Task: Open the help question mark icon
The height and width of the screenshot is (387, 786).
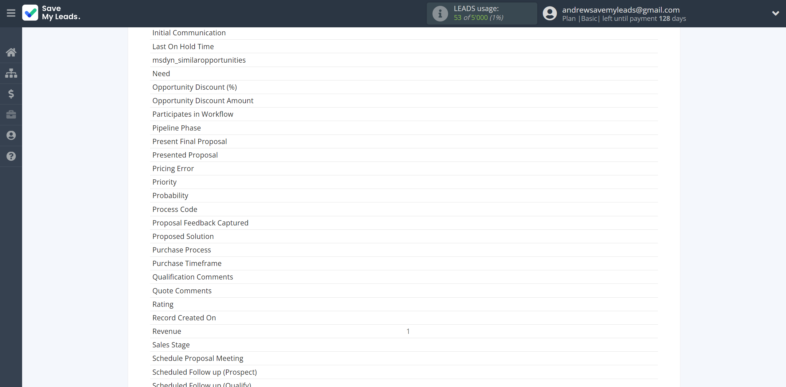Action: point(11,156)
